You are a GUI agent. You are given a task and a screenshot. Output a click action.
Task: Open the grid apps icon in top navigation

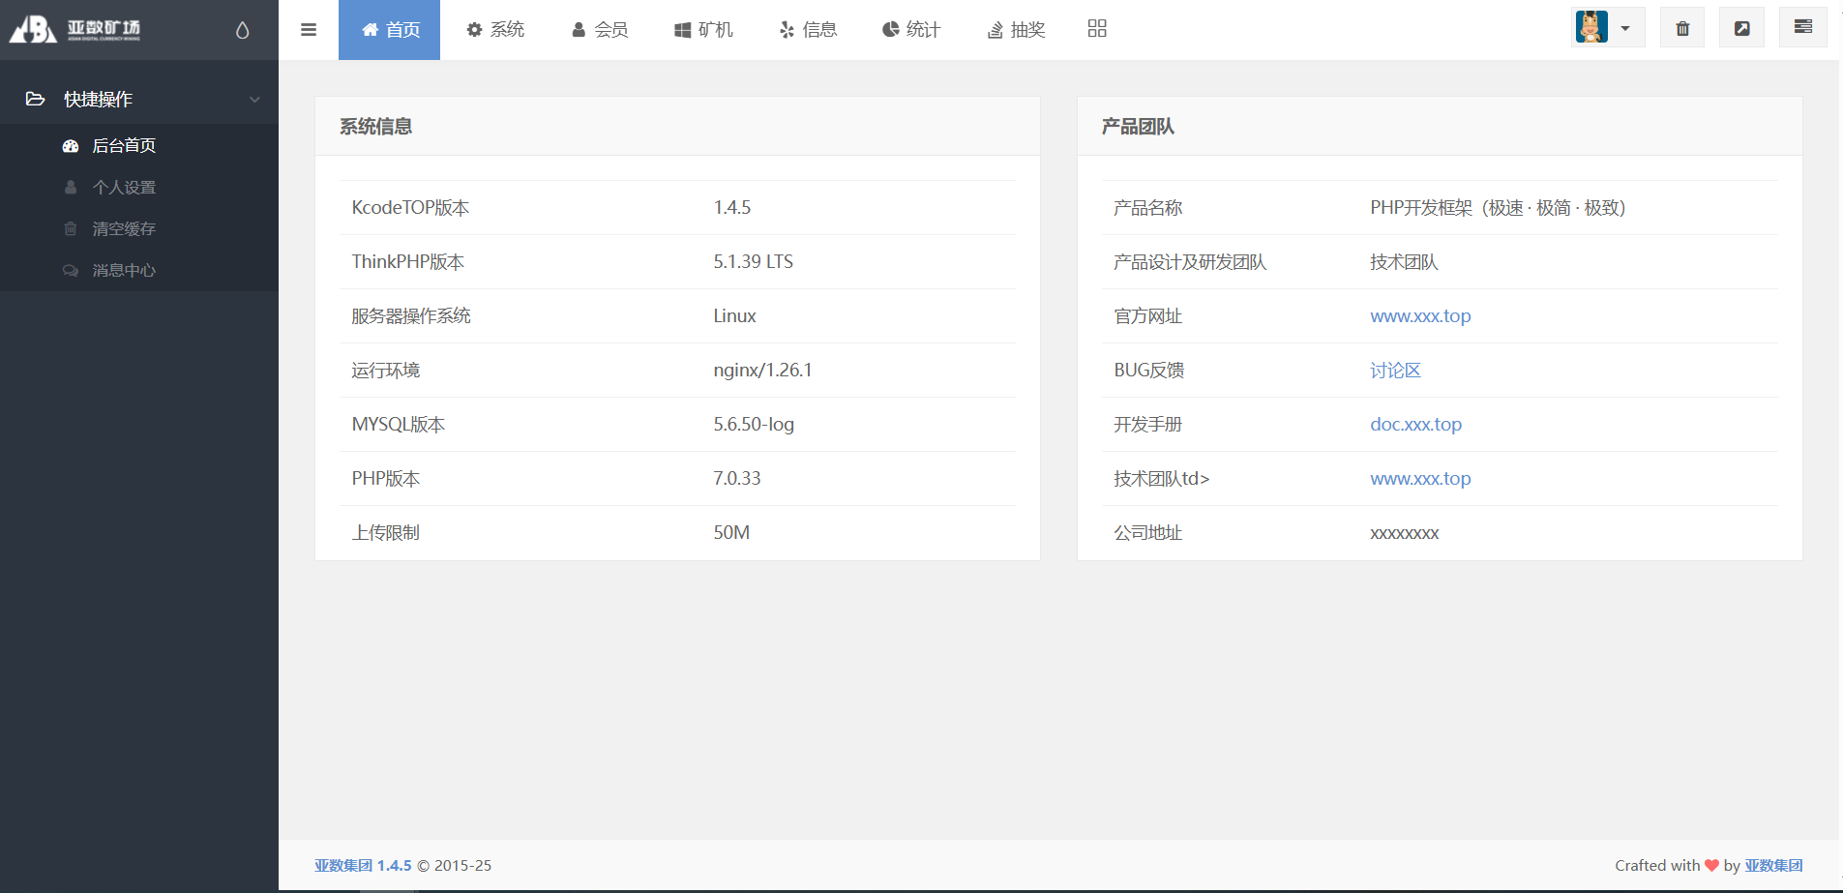[x=1097, y=29]
